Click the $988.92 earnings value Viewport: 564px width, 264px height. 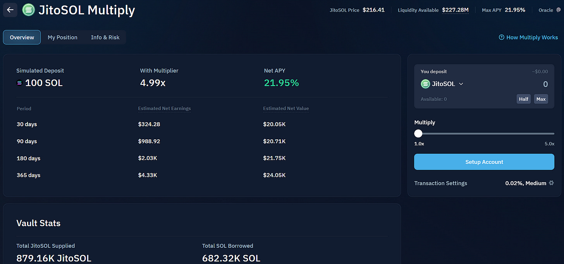(x=149, y=141)
